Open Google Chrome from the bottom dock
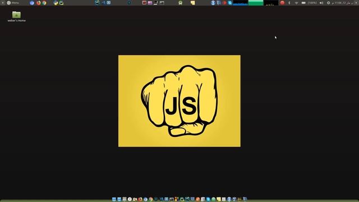 151,199
